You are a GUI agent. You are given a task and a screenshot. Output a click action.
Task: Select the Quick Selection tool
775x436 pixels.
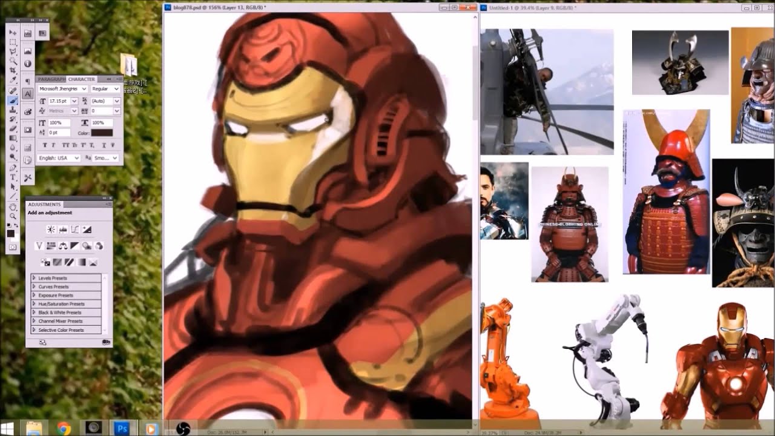click(x=13, y=61)
